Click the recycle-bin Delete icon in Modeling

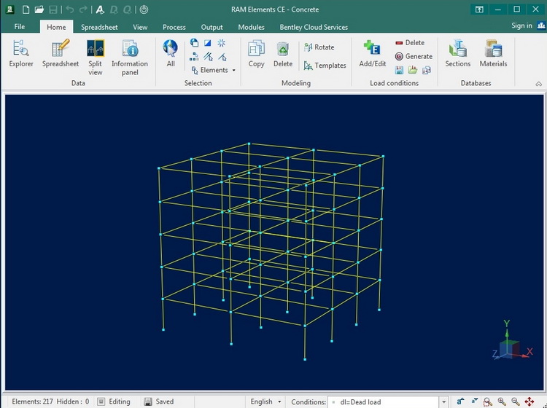click(x=283, y=54)
